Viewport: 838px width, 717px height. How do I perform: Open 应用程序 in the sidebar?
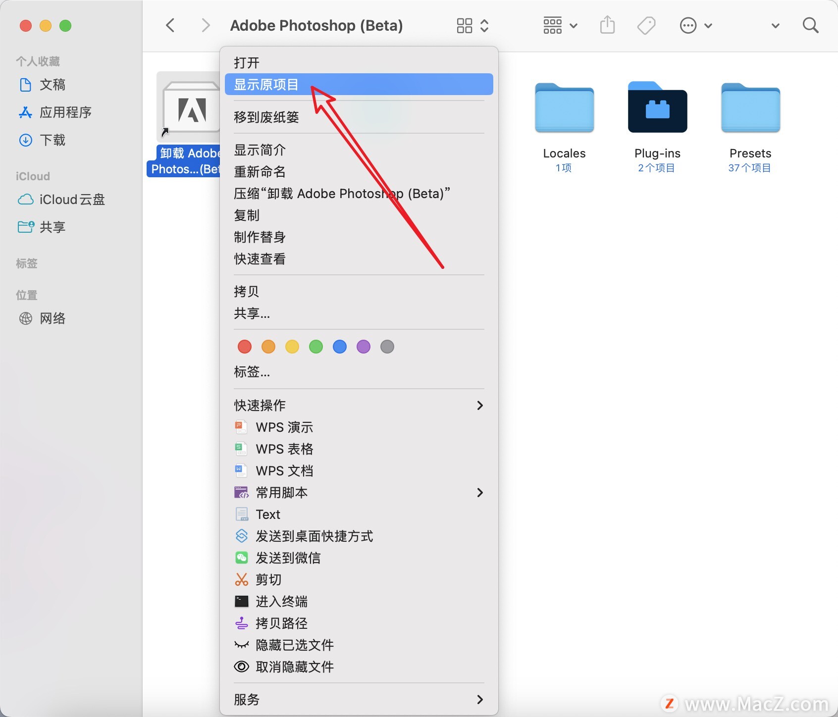coord(65,112)
